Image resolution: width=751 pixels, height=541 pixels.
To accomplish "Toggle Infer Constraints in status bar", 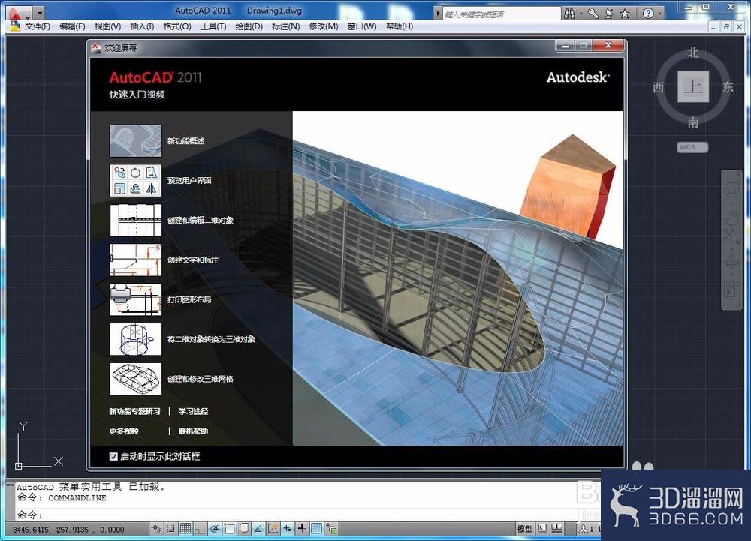I will [156, 528].
